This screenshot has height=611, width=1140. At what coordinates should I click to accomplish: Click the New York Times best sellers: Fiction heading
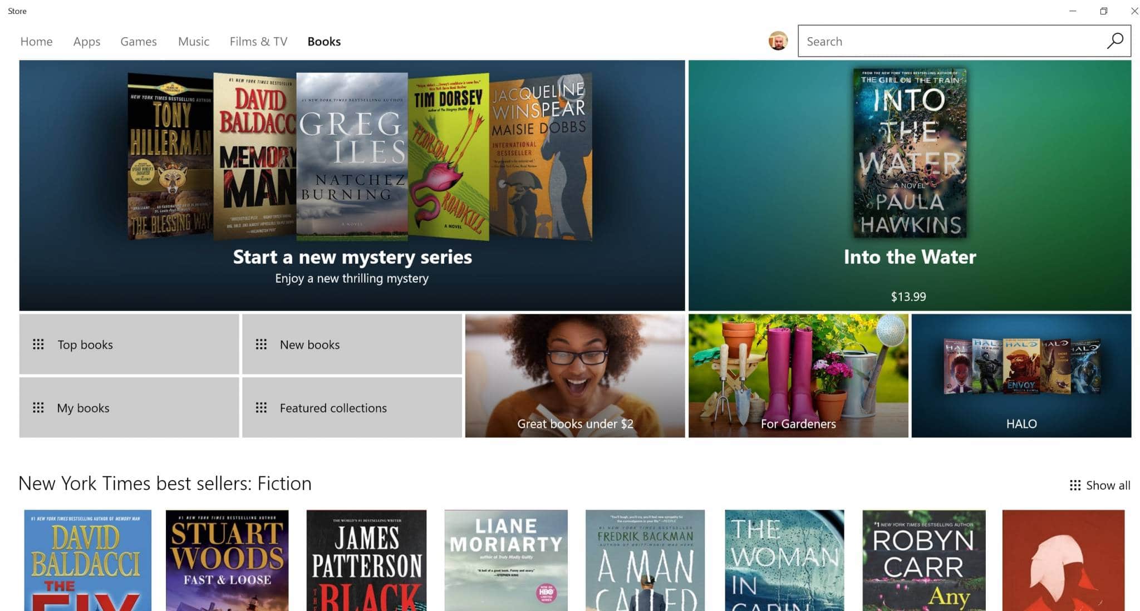(x=165, y=483)
